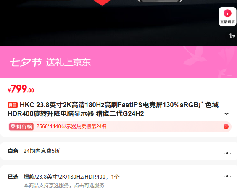The height and width of the screenshot is (196, 237).
Task: Open the 白条 24期内息费5折 installment row
Action: point(118,151)
